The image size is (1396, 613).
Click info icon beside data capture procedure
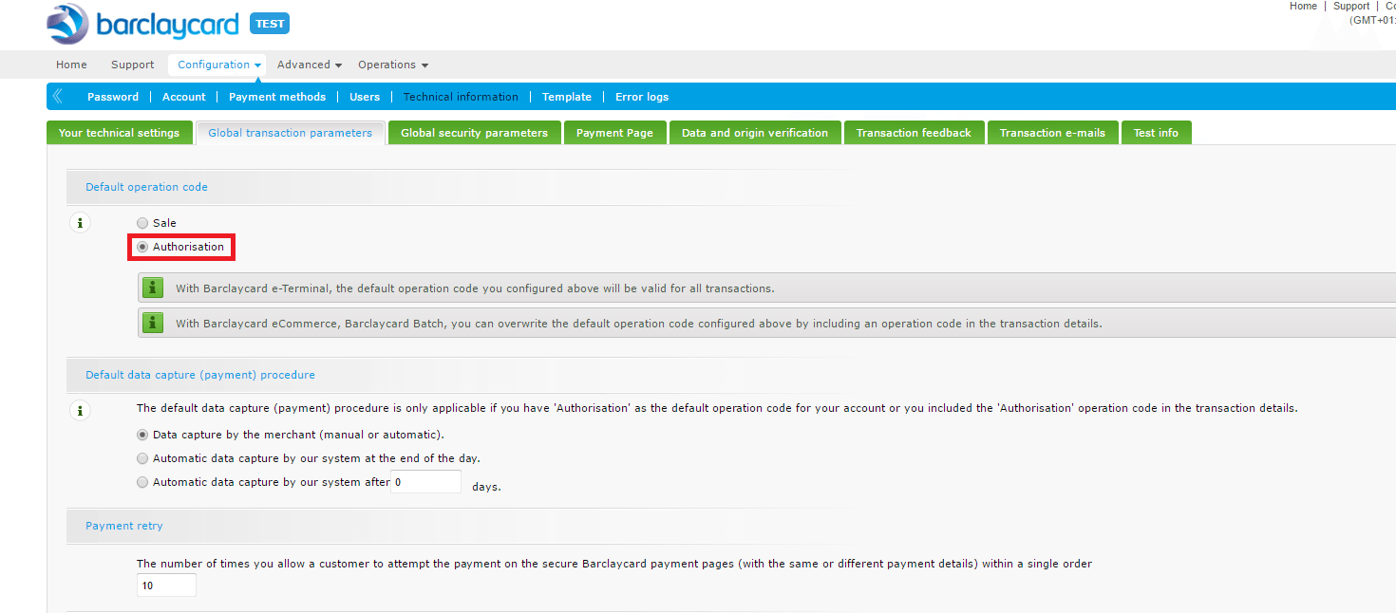pos(81,411)
